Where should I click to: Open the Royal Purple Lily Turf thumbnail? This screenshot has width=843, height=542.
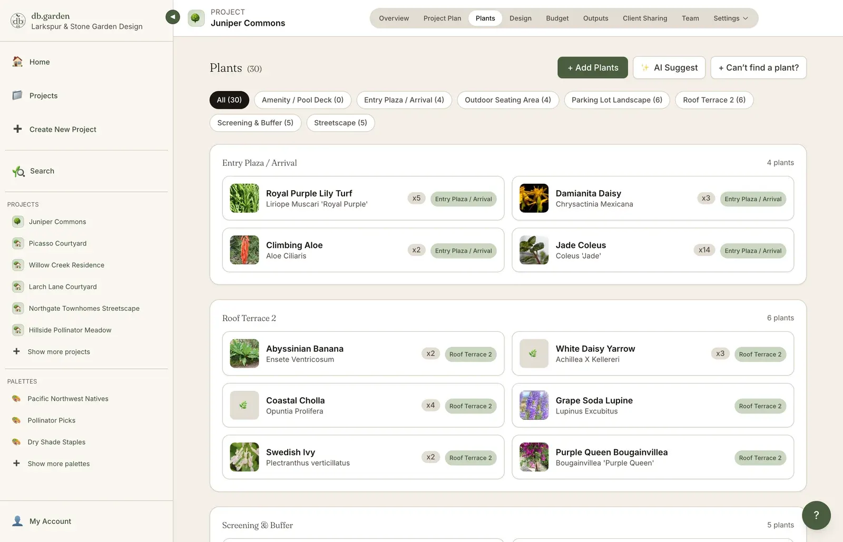coord(244,198)
